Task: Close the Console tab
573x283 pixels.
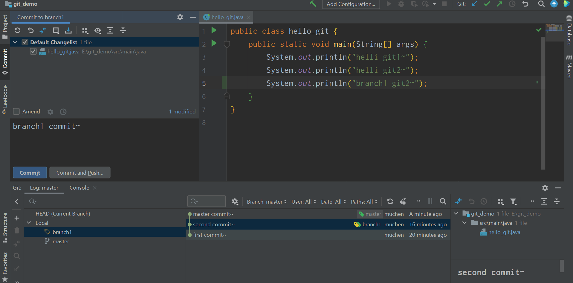Action: (95, 188)
